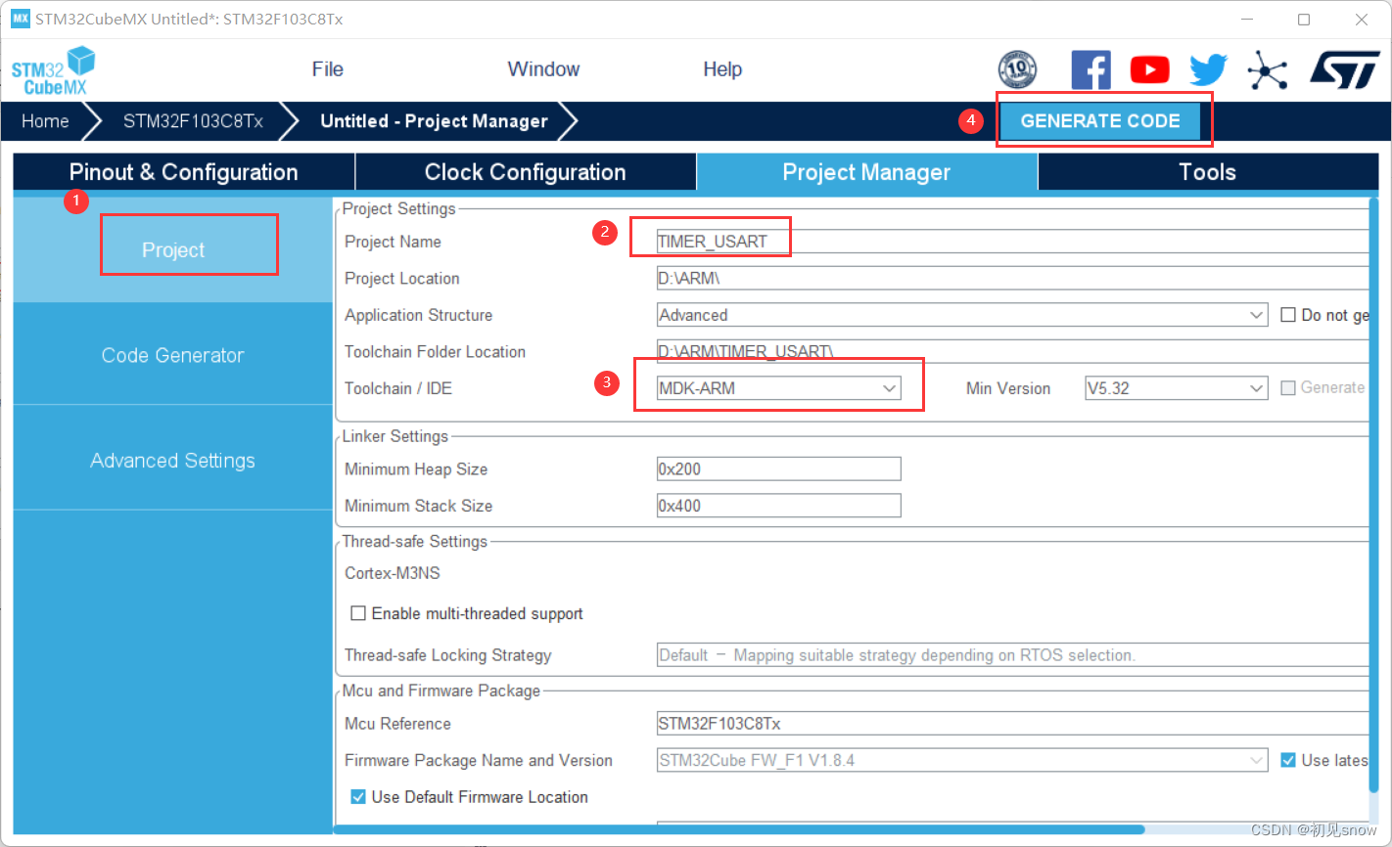Open the STM32CubeMX logo home icon
1392x847 pixels.
(x=54, y=70)
